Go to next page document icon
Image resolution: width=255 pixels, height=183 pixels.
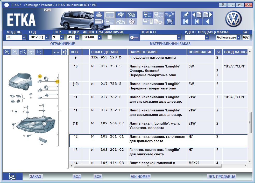coord(208,15)
